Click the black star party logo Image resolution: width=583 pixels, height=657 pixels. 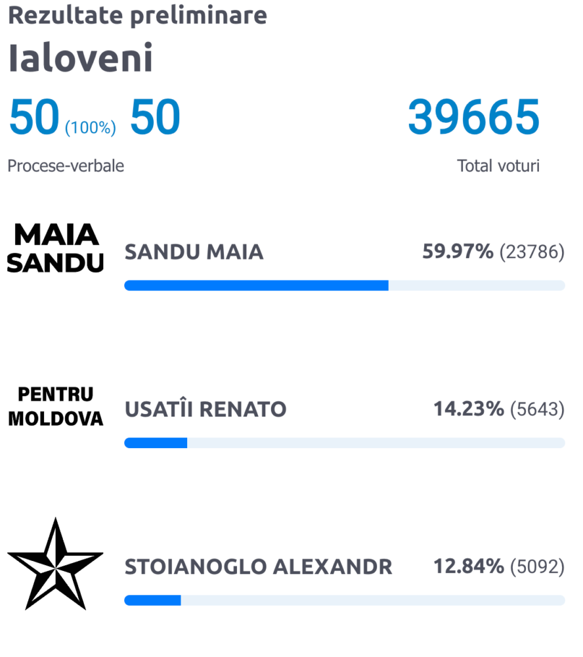click(55, 564)
